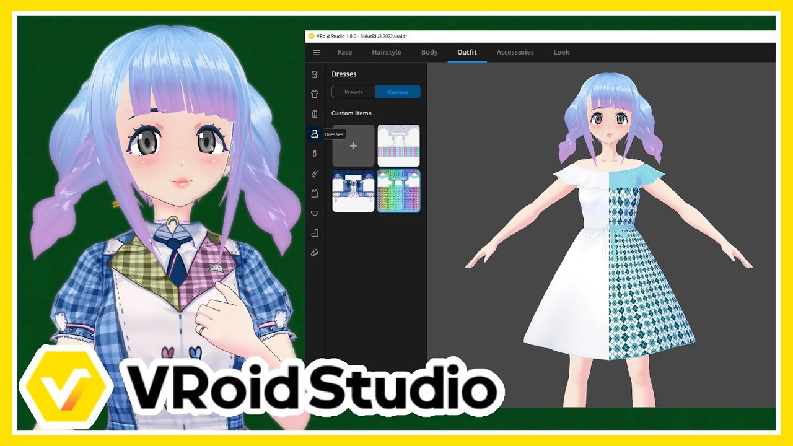Open the Look tab
793x446 pixels.
(561, 52)
